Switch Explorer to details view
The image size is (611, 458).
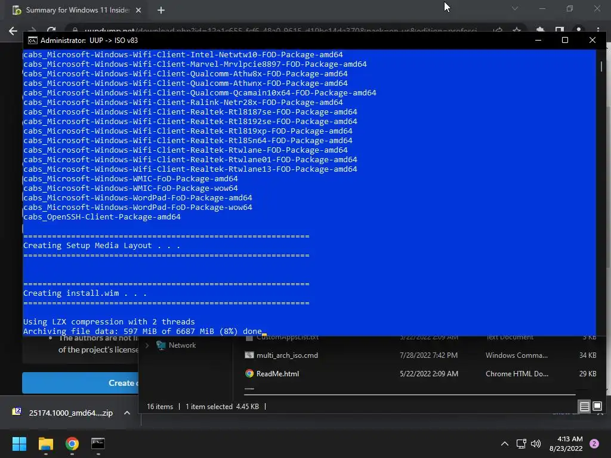click(585, 407)
